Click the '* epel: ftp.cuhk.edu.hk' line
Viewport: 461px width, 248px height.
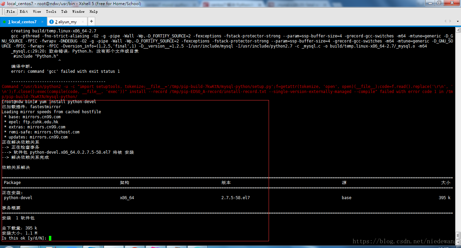coord(31,122)
